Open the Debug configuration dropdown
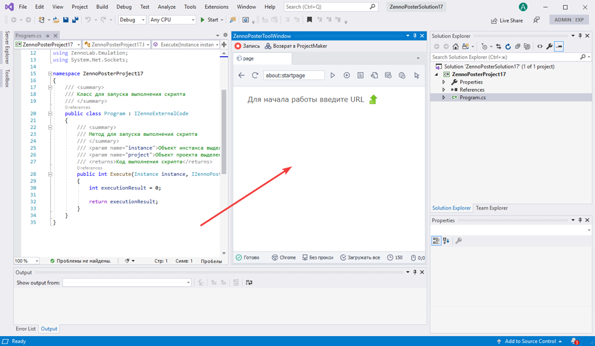595x346 pixels. (x=132, y=20)
